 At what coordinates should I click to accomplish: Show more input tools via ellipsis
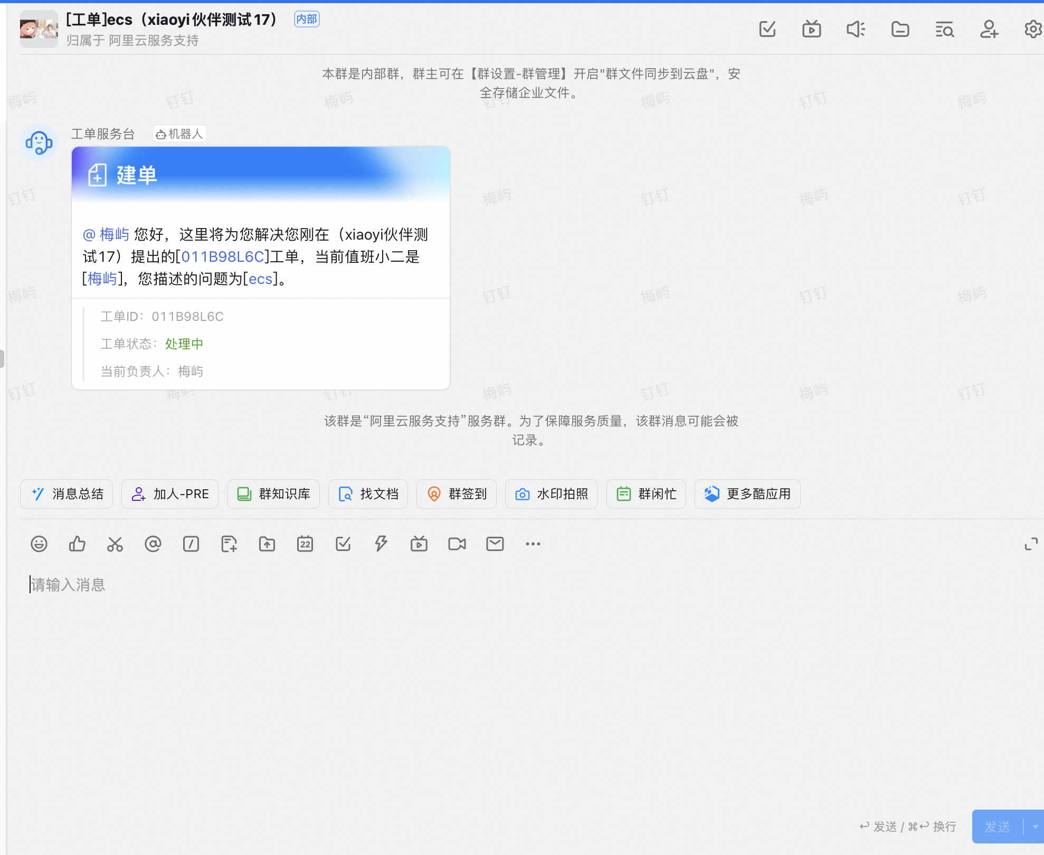[x=533, y=544]
